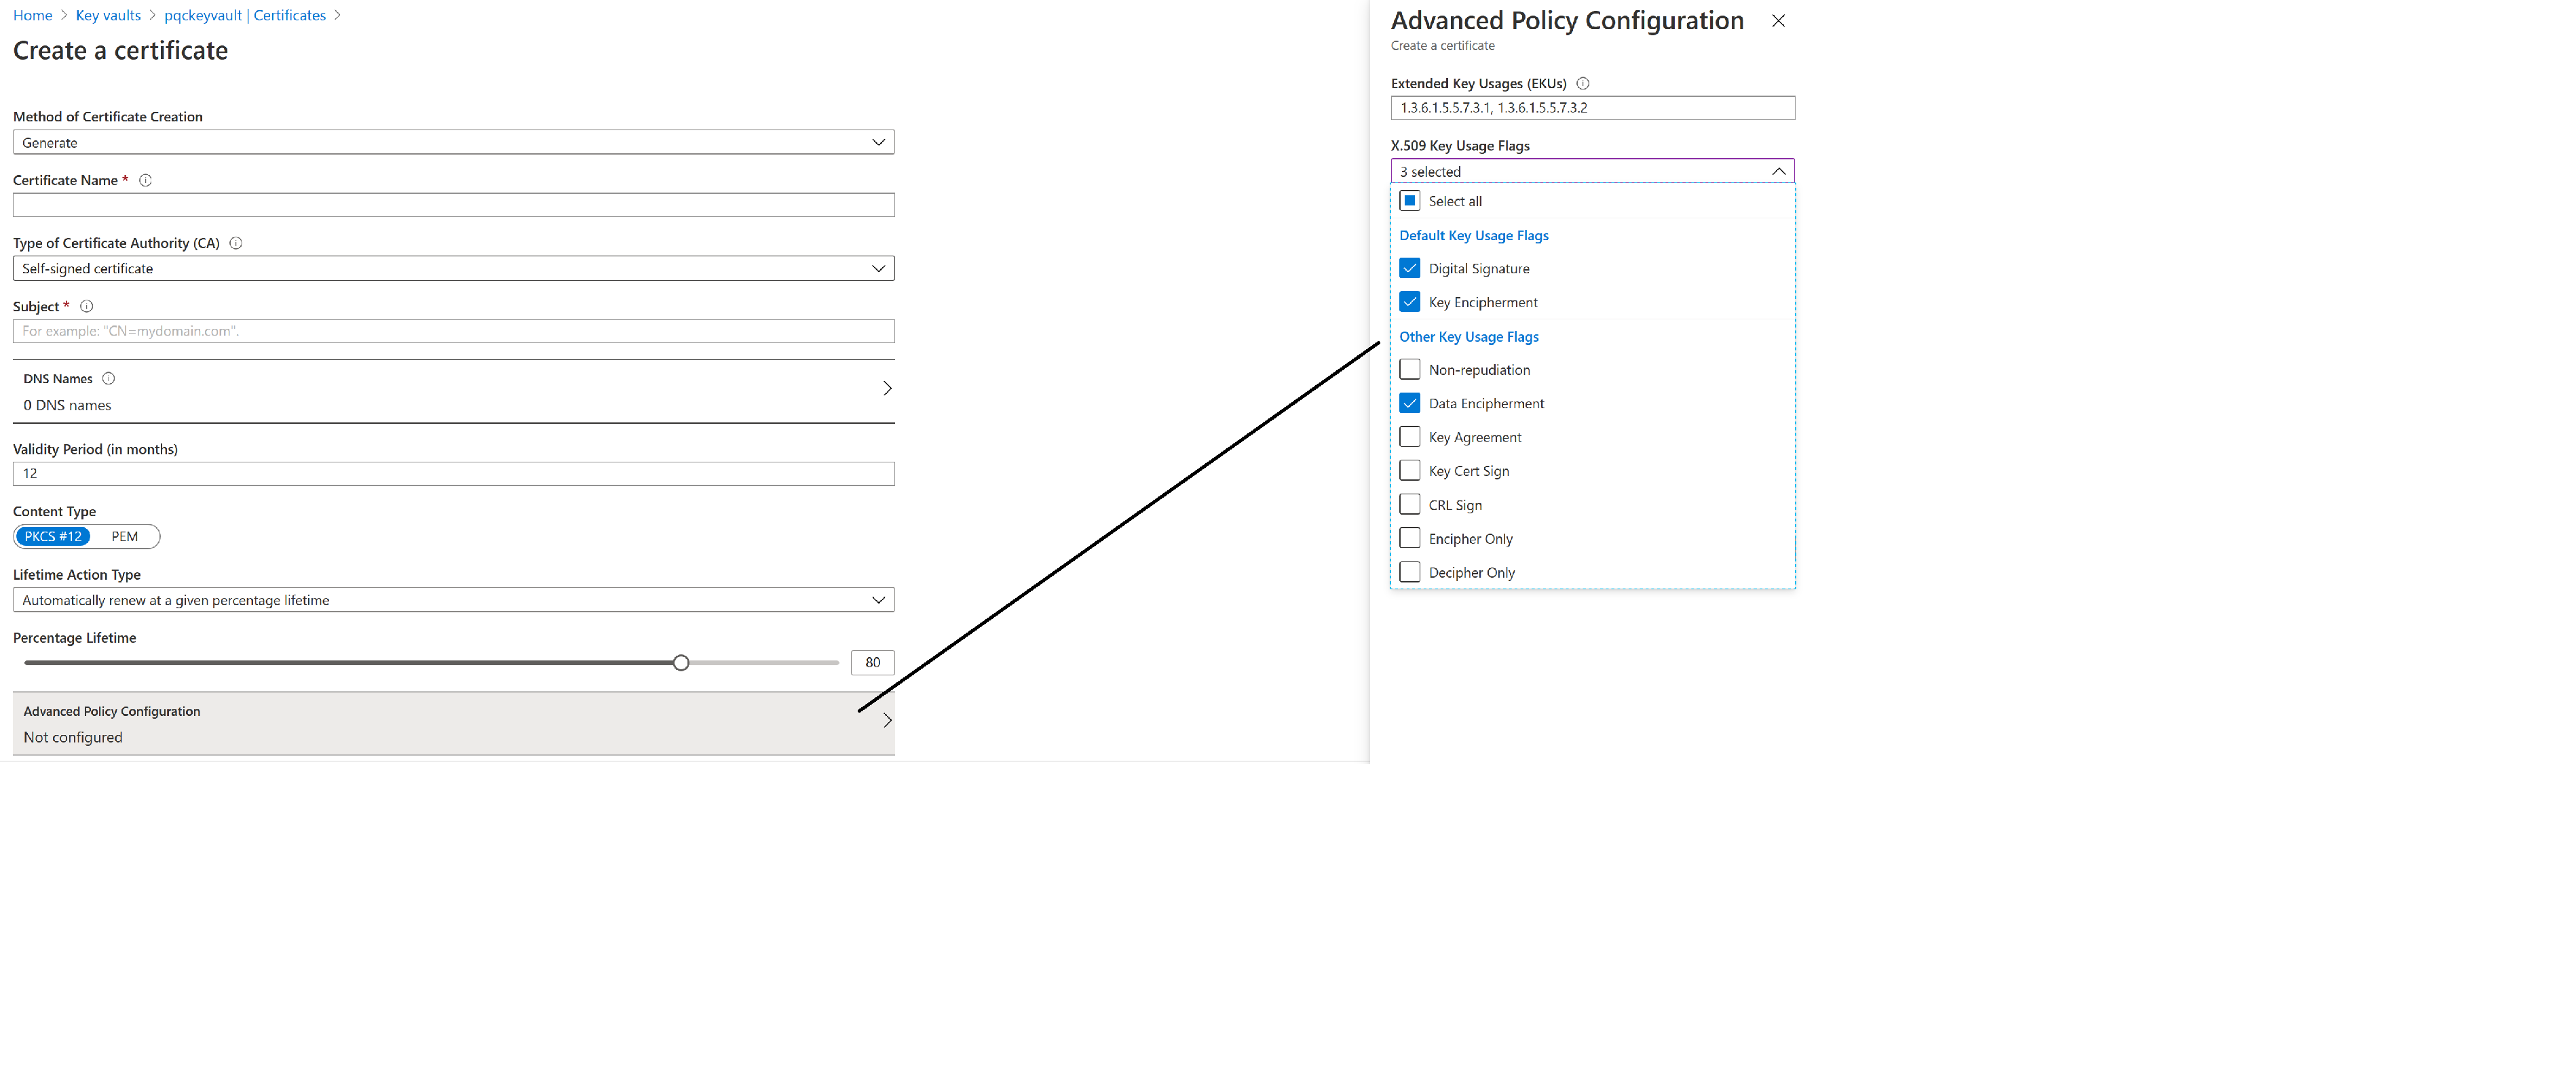Check the Key Cert Sign flag
This screenshot has height=1091, width=2576.
1410,471
